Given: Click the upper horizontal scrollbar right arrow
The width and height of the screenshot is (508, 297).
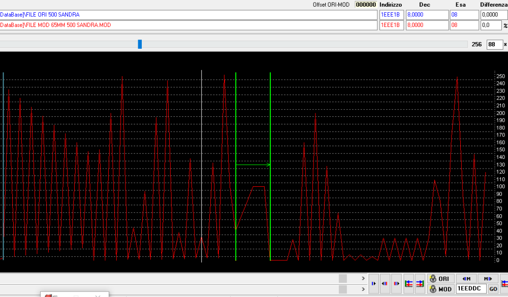Looking at the screenshot, I should [363, 279].
